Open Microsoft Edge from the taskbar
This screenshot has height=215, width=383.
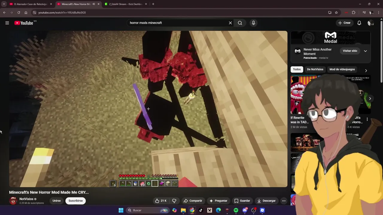tap(218, 210)
